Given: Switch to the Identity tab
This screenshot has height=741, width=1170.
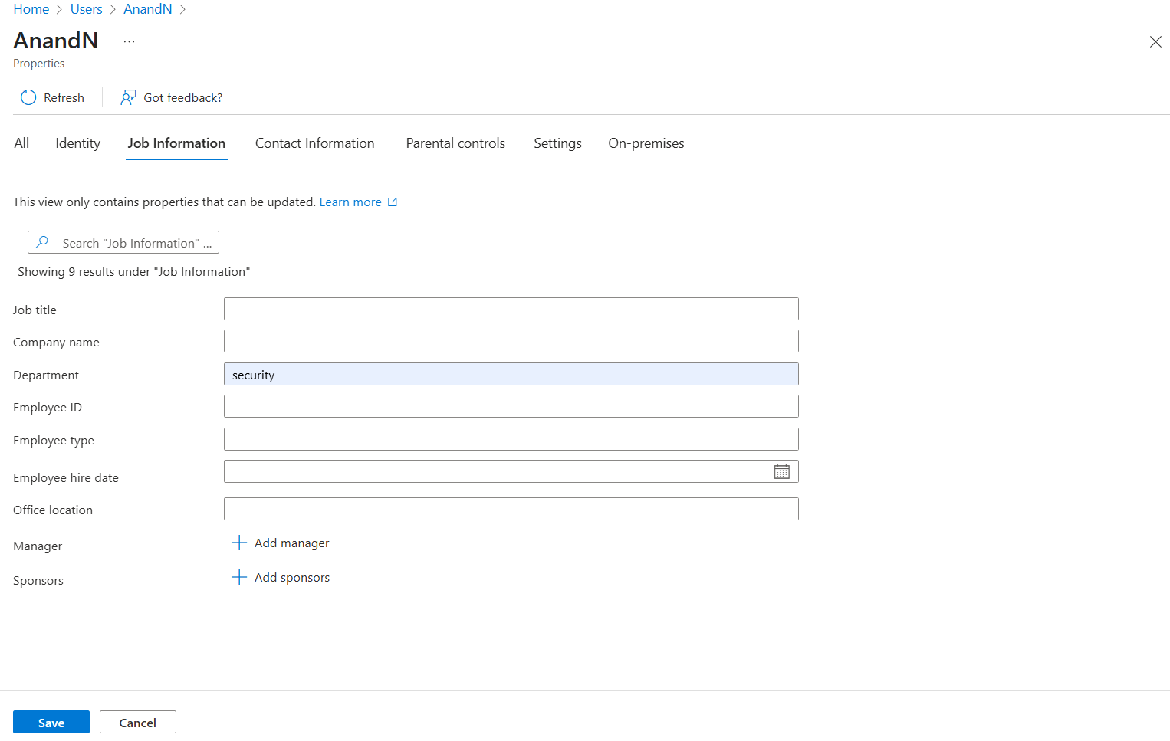Looking at the screenshot, I should pyautogui.click(x=77, y=143).
